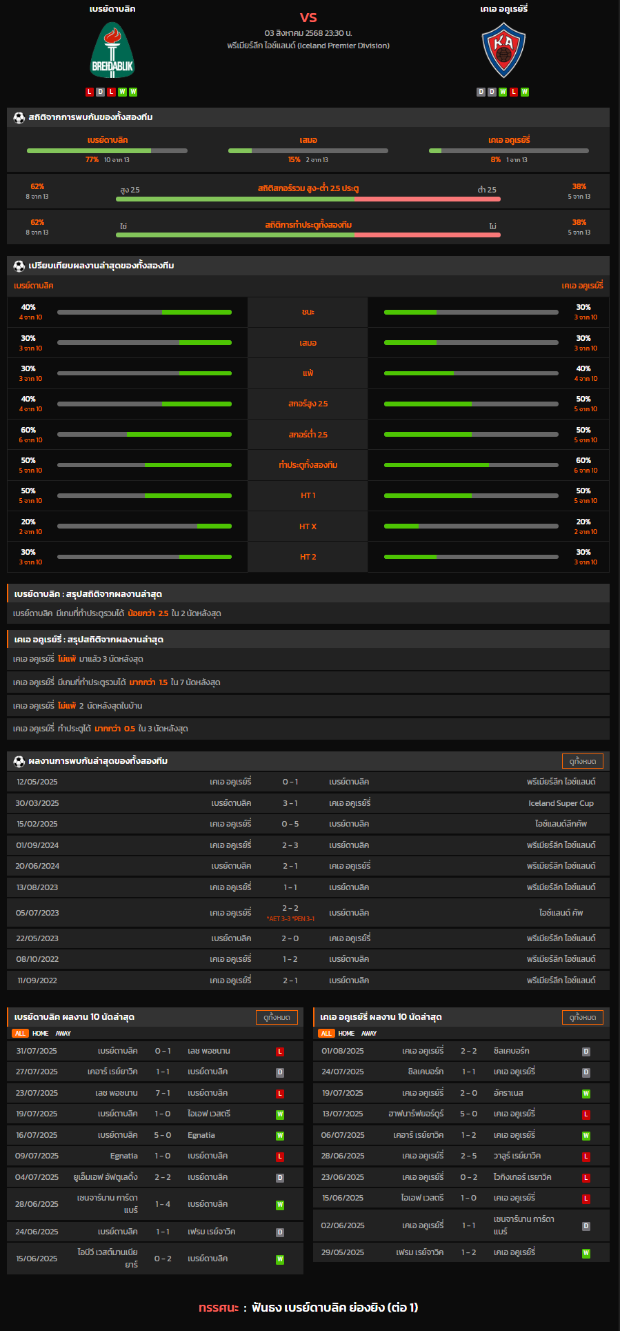Open 'ดูทั้งหมด' for Breidablik last 10 matches
Viewport: 620px width, 1331px height.
[x=277, y=1017]
